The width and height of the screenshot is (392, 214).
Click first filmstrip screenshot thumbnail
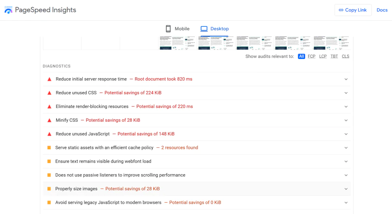[x=62, y=43]
